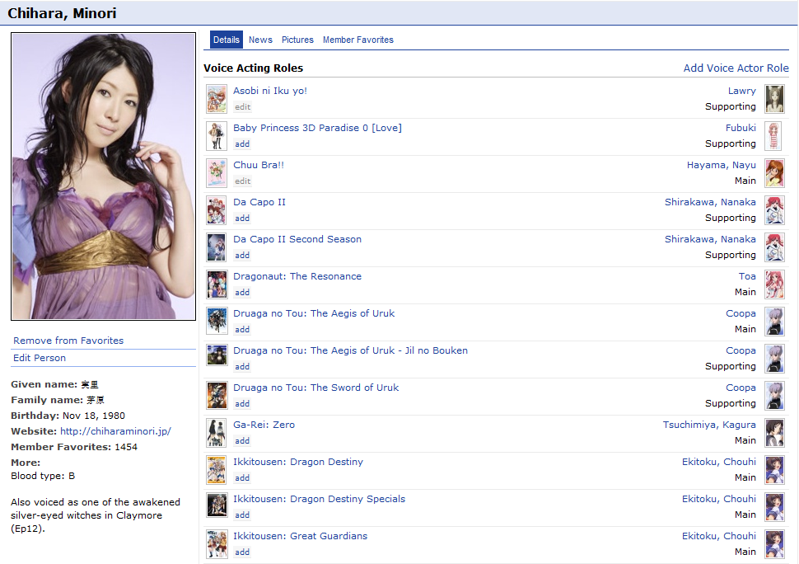799x564 pixels.
Task: Open the Pictures tab
Action: (x=297, y=40)
